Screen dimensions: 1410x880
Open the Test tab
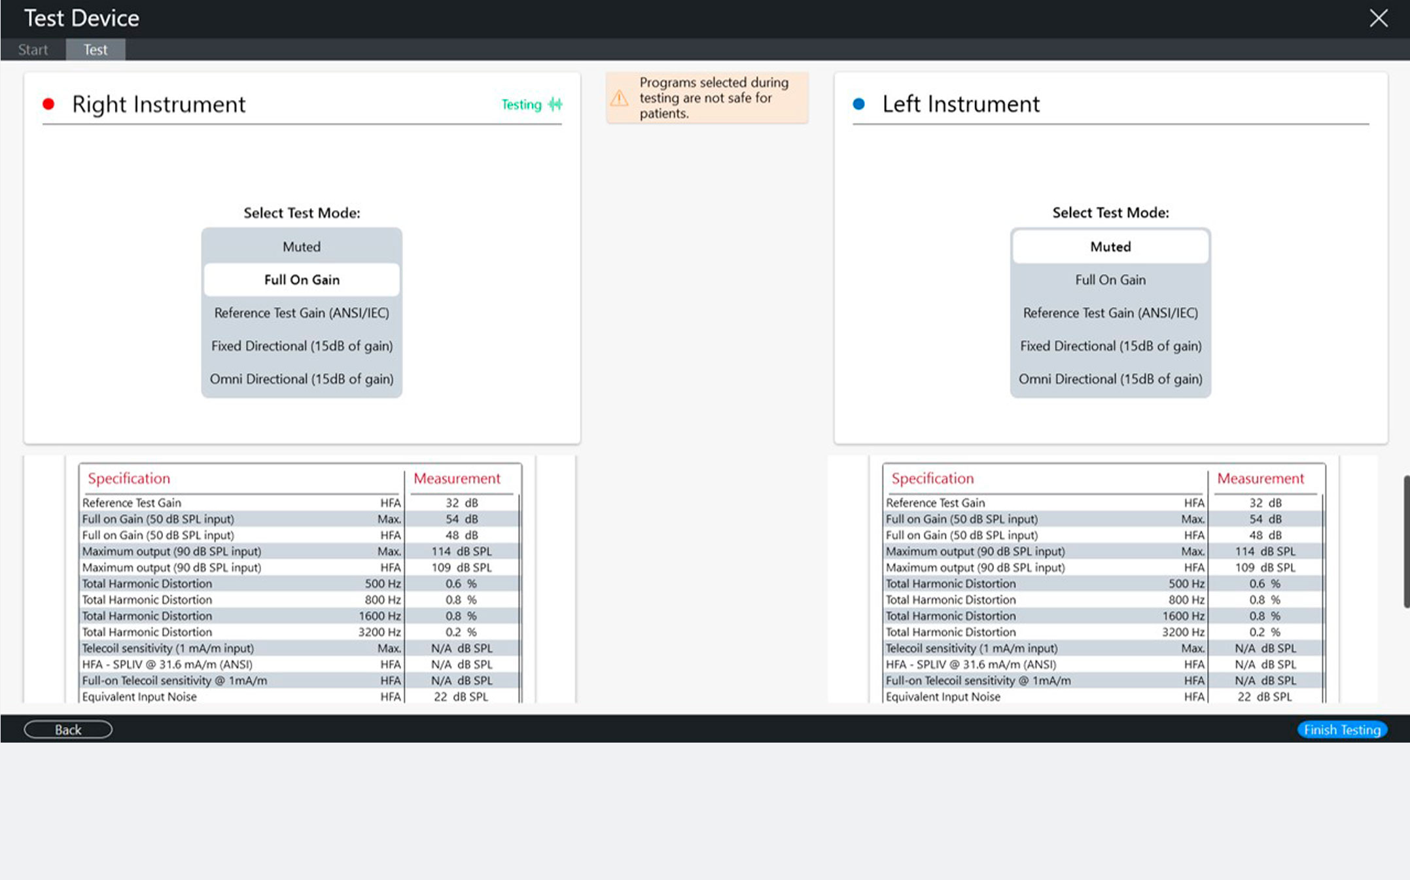(x=96, y=50)
